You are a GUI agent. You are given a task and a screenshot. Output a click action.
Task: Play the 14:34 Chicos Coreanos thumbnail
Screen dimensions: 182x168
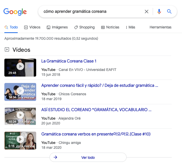[20, 92]
